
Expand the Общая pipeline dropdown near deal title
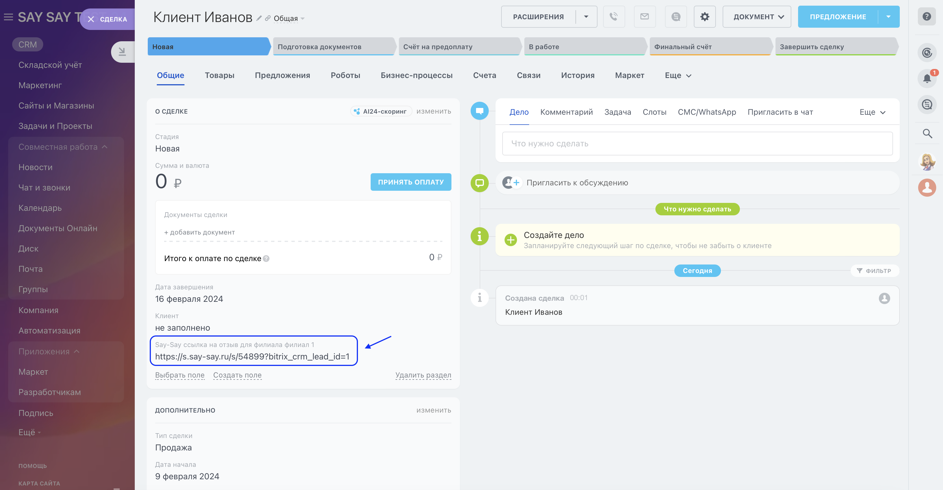click(303, 18)
